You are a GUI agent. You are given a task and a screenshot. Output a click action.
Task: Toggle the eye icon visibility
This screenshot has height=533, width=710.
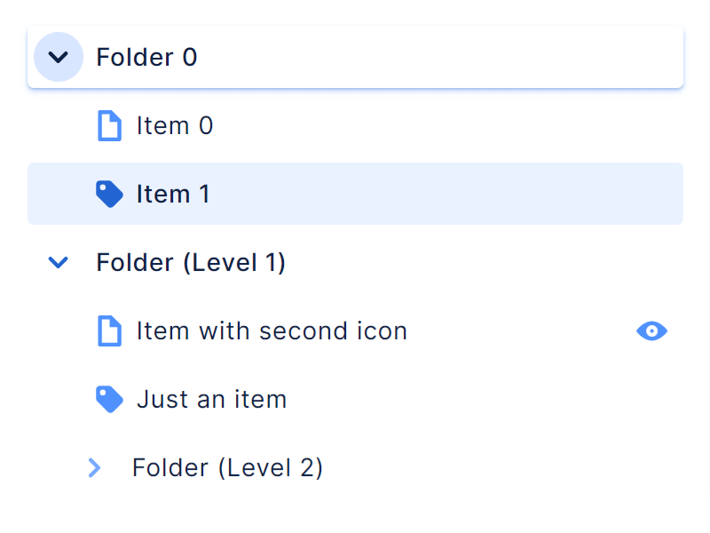tap(651, 331)
